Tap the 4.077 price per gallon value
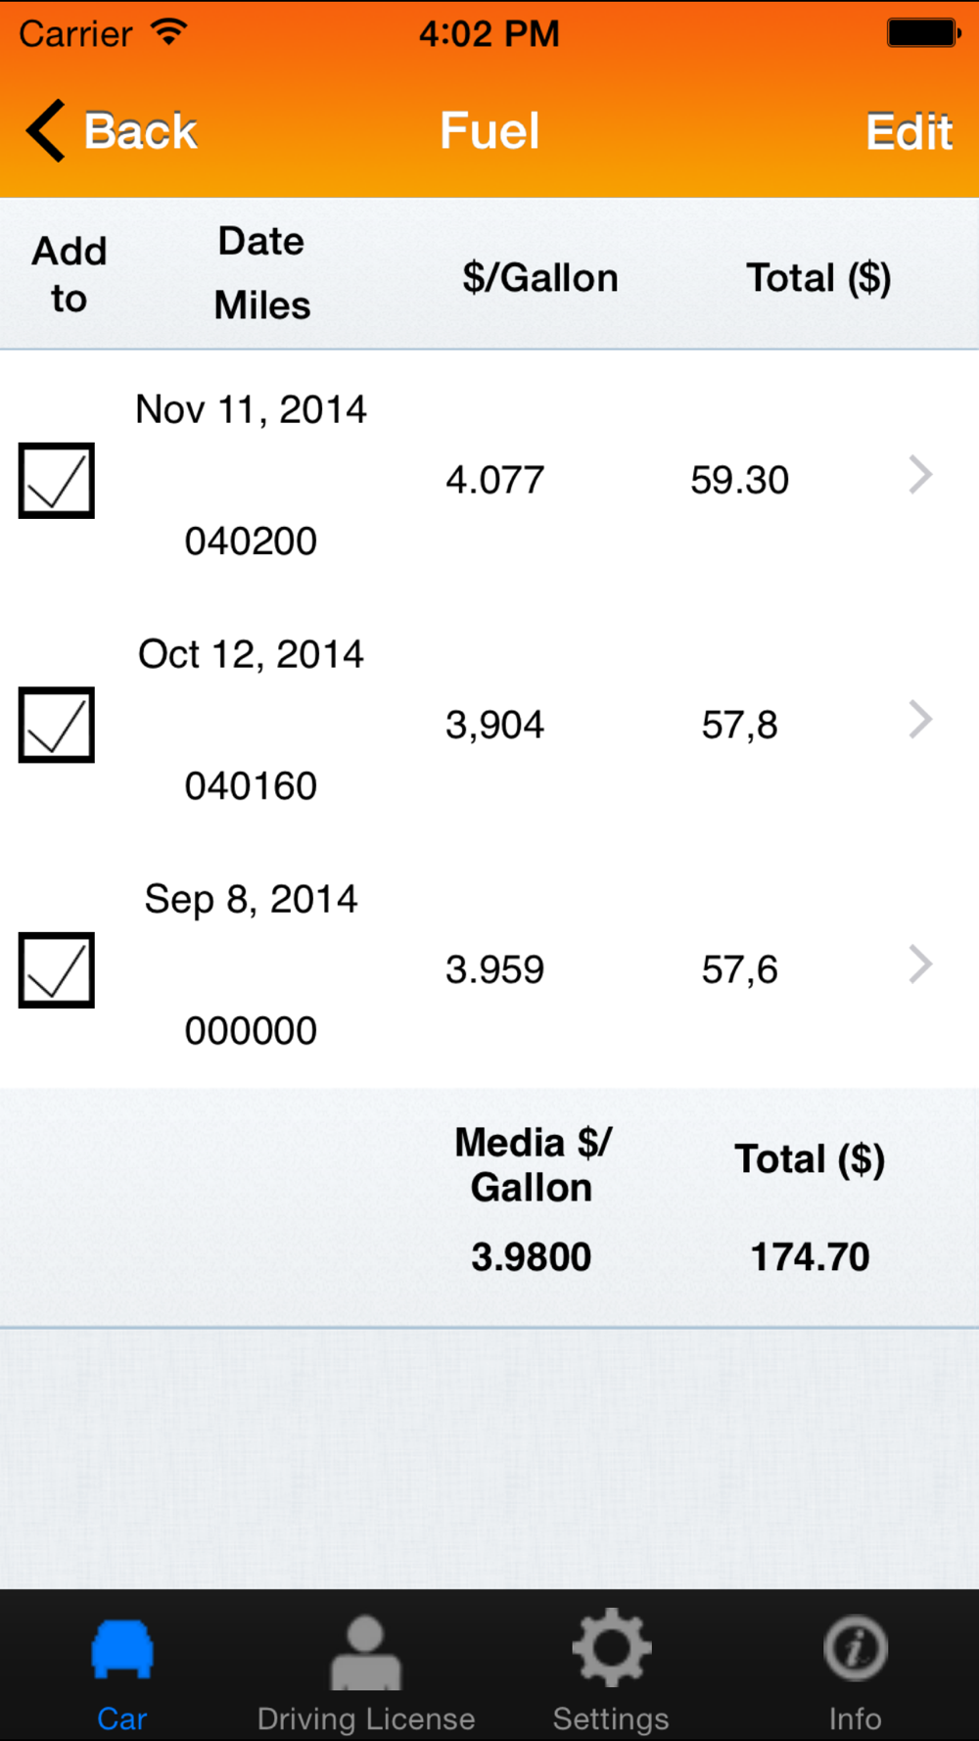This screenshot has height=1741, width=979. coord(494,480)
